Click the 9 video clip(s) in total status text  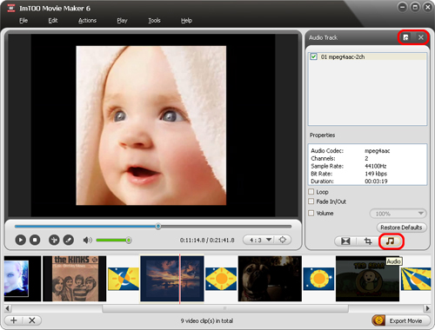tap(207, 320)
